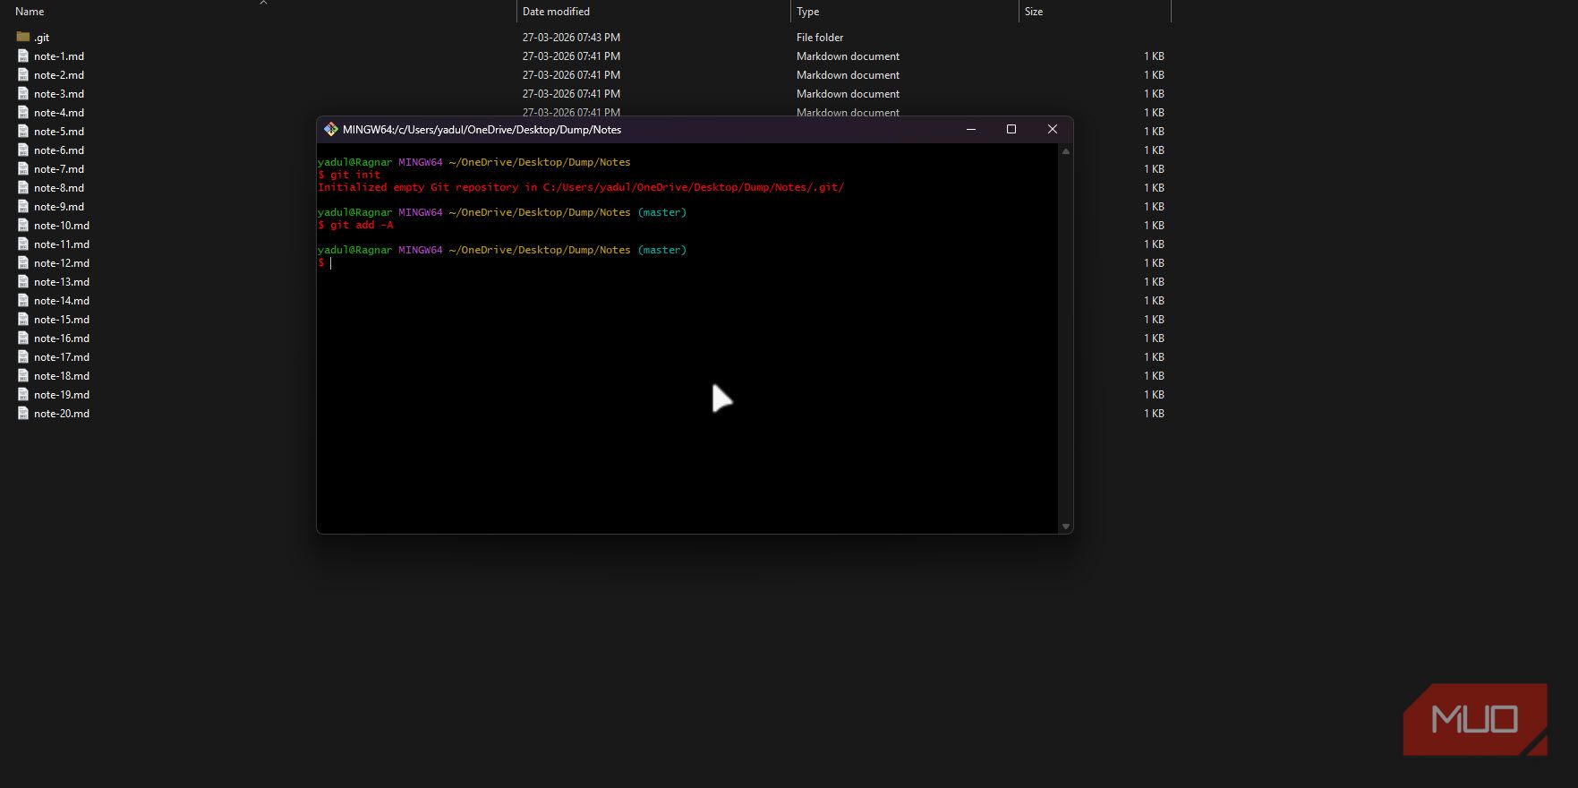Image resolution: width=1578 pixels, height=788 pixels.
Task: Select the note-3.md file icon
Action: tap(23, 93)
